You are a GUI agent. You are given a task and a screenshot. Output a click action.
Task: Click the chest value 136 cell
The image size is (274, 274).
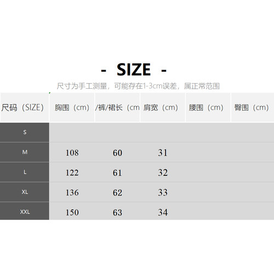72,192
